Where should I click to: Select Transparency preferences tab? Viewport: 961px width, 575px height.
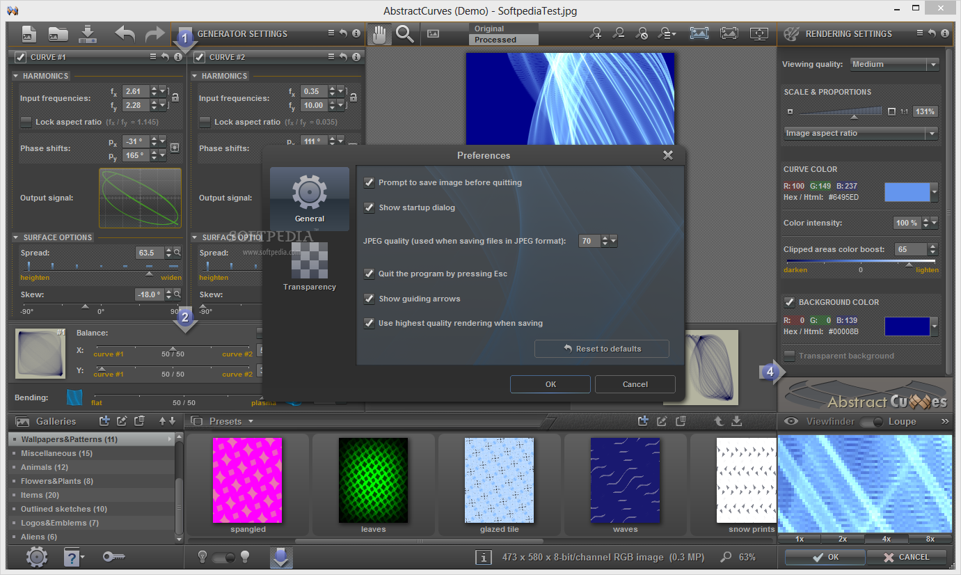tap(310, 266)
